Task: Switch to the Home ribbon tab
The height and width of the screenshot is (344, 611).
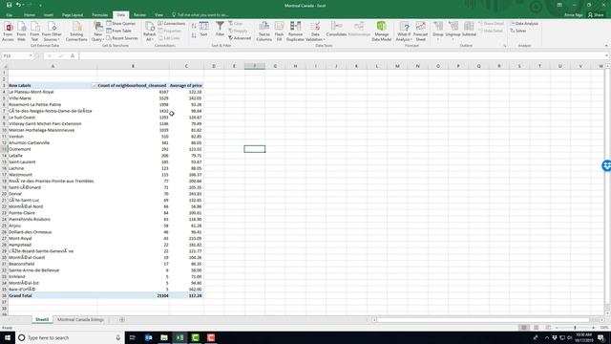Action: pyautogui.click(x=30, y=15)
